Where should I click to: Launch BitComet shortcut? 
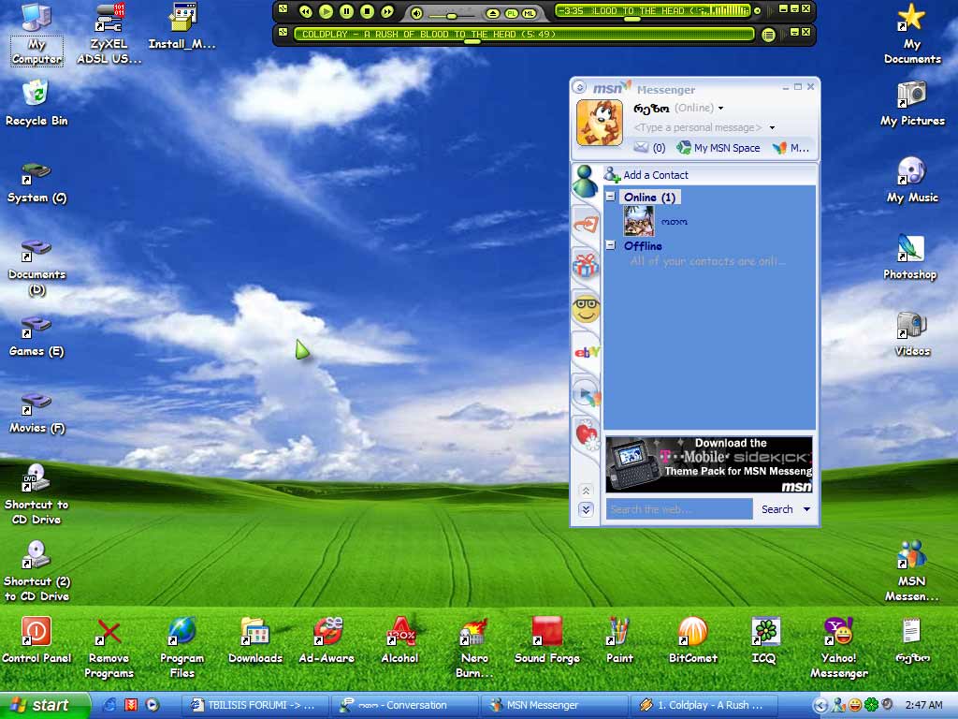[693, 640]
